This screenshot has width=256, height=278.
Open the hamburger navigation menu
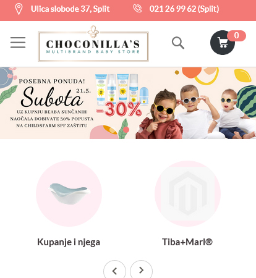pos(18,43)
